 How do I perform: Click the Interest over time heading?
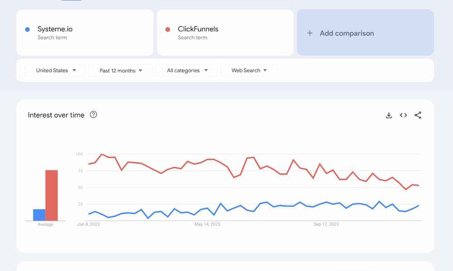[56, 115]
